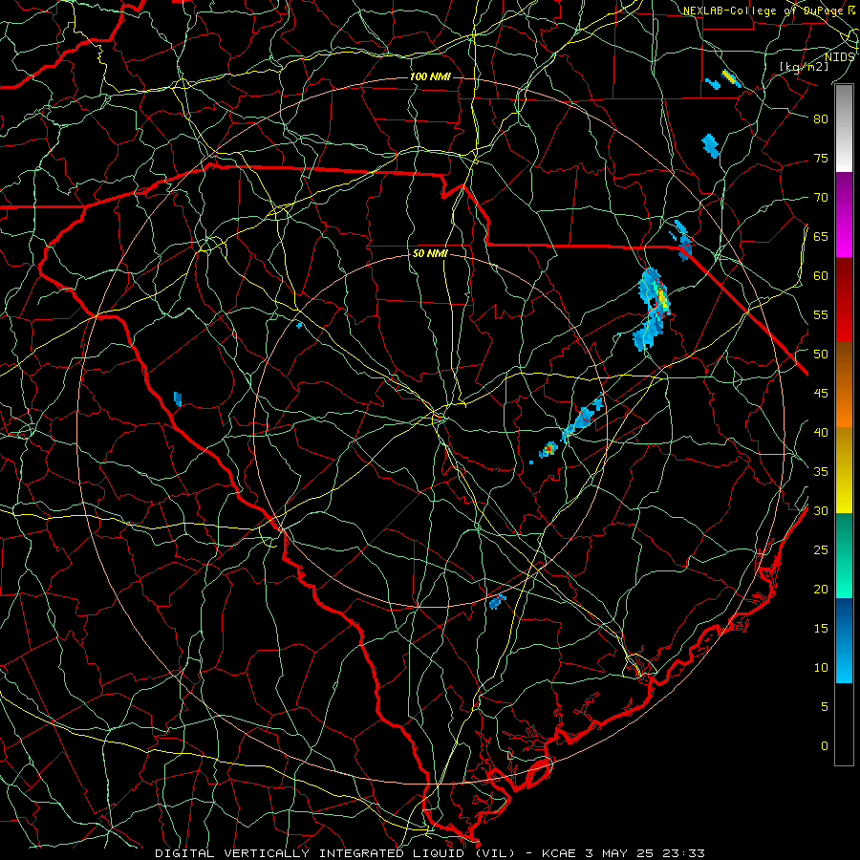Click the 15 value on the scale
Viewport: 860px width, 860px height.
(821, 629)
